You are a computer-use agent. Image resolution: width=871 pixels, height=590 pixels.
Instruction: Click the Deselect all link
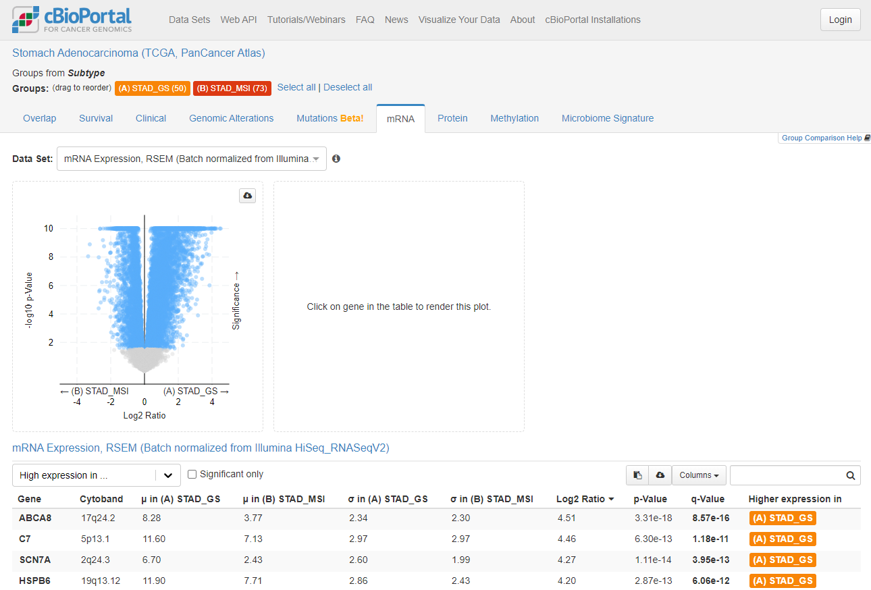tap(348, 87)
